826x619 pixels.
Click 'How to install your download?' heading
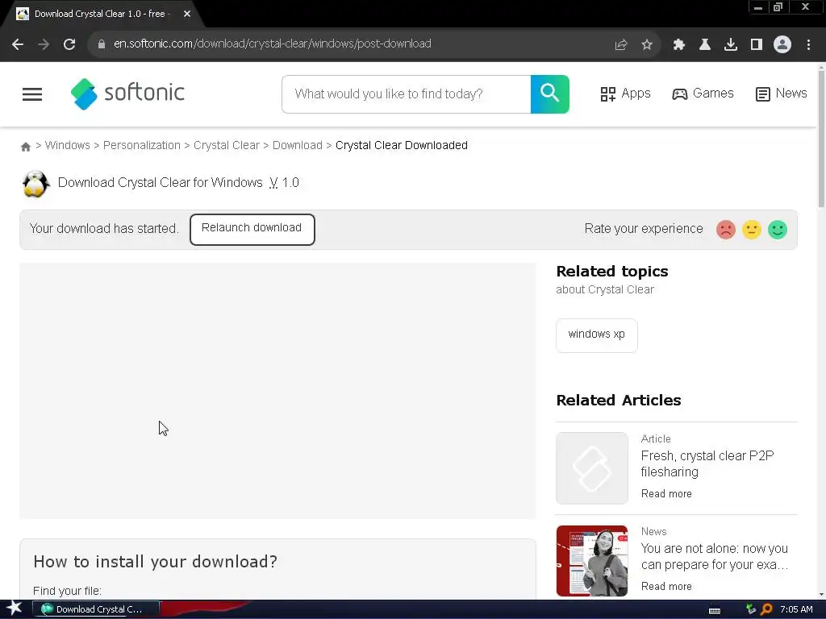click(156, 562)
